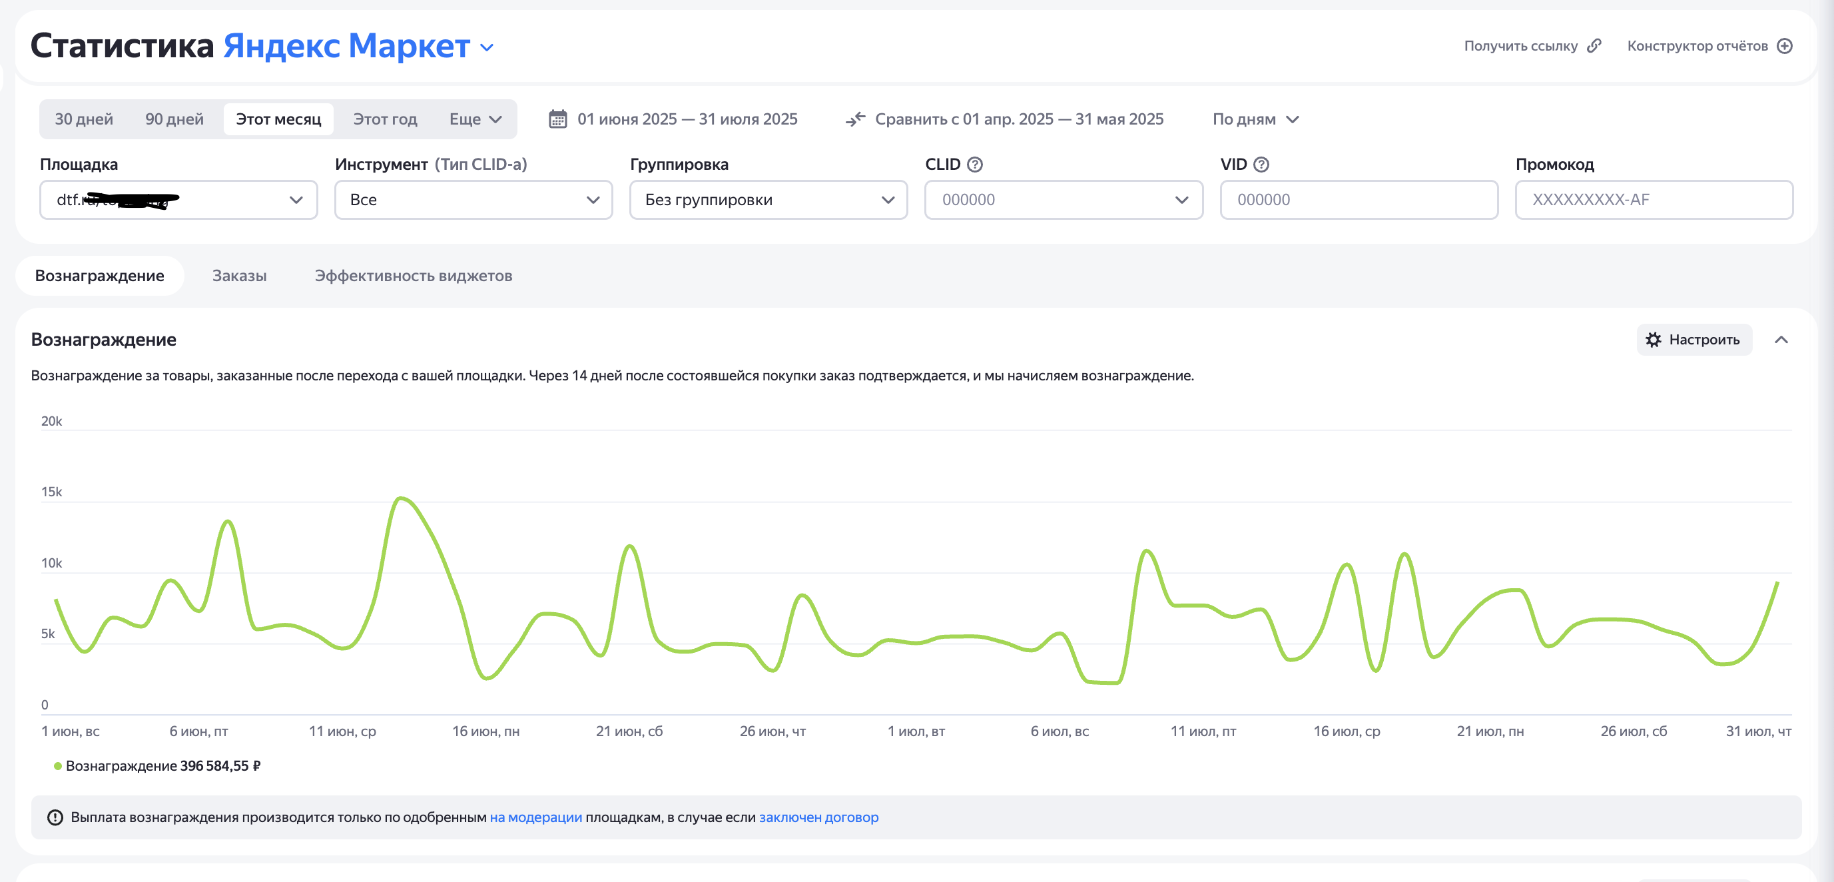The width and height of the screenshot is (1834, 882).
Task: Click the Настроить button
Action: (1694, 340)
